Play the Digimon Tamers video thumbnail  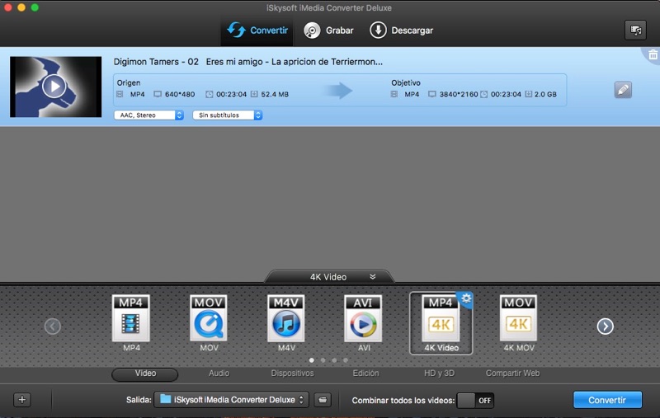(54, 87)
